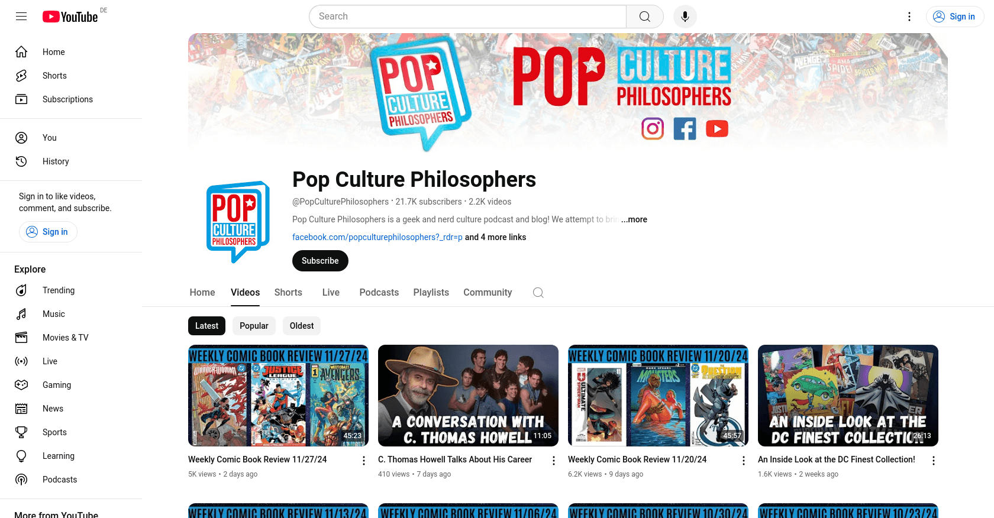Image resolution: width=994 pixels, height=518 pixels.
Task: Expand channel description with ...more
Action: pos(634,219)
